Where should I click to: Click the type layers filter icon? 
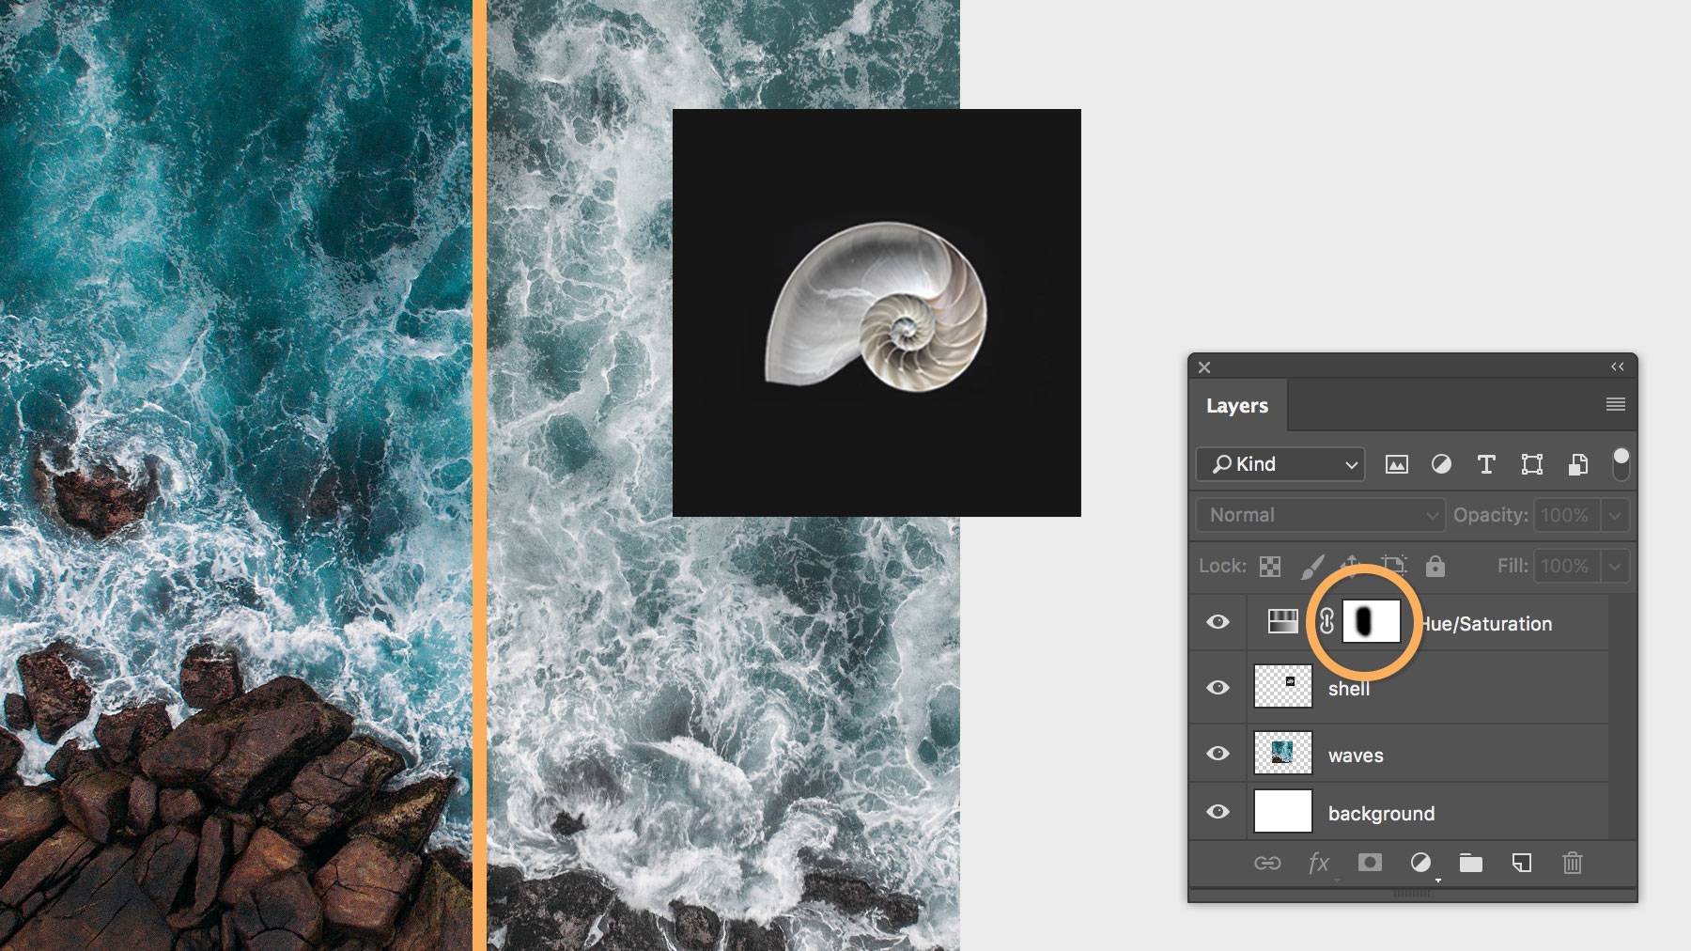click(1486, 464)
